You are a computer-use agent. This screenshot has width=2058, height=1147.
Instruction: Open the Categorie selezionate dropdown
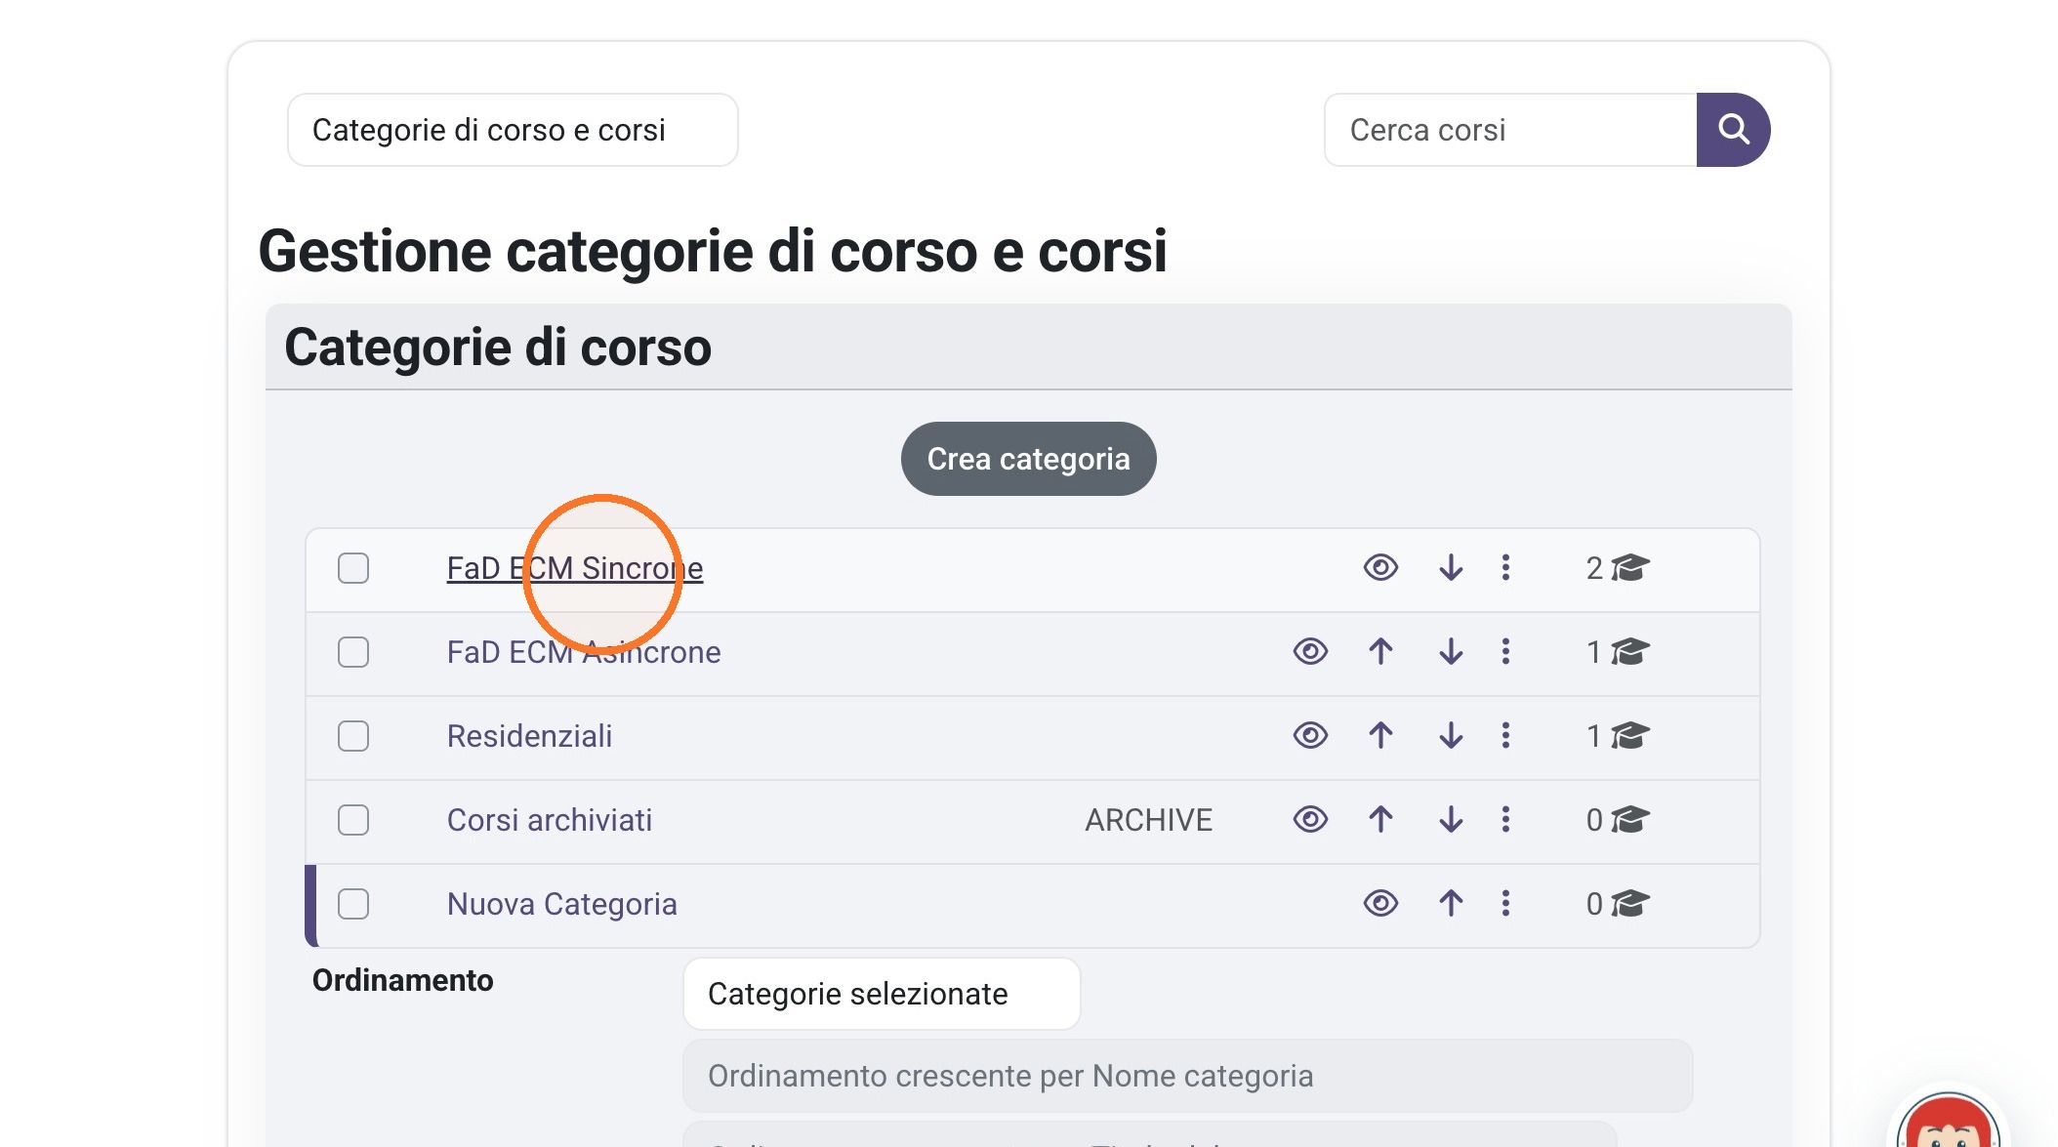tap(882, 994)
